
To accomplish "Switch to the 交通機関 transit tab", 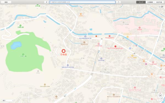I will pos(150,2).
